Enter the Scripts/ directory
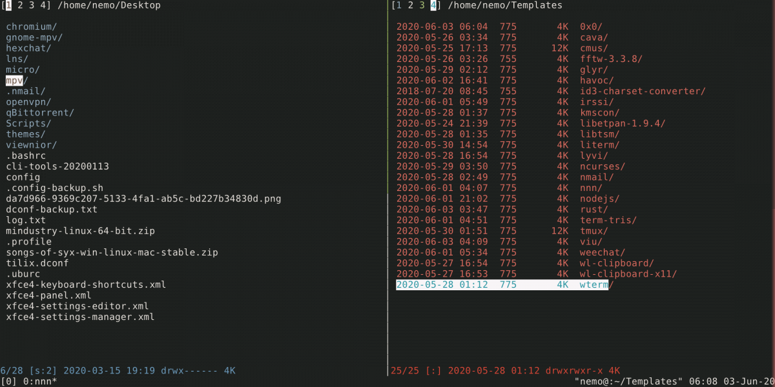Screen dimensions: 775x387 coord(28,123)
